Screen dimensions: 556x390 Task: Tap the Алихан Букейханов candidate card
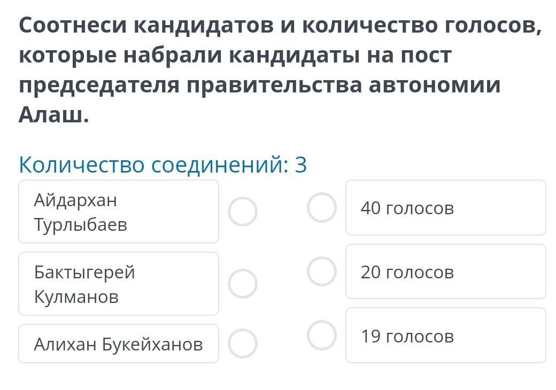tap(119, 343)
